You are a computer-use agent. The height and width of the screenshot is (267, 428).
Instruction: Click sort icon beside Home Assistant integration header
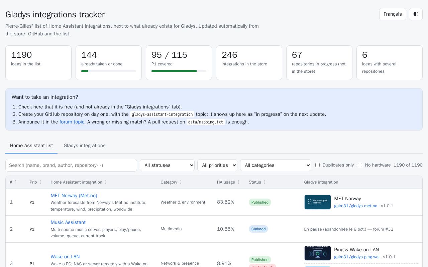pyautogui.click(x=106, y=182)
